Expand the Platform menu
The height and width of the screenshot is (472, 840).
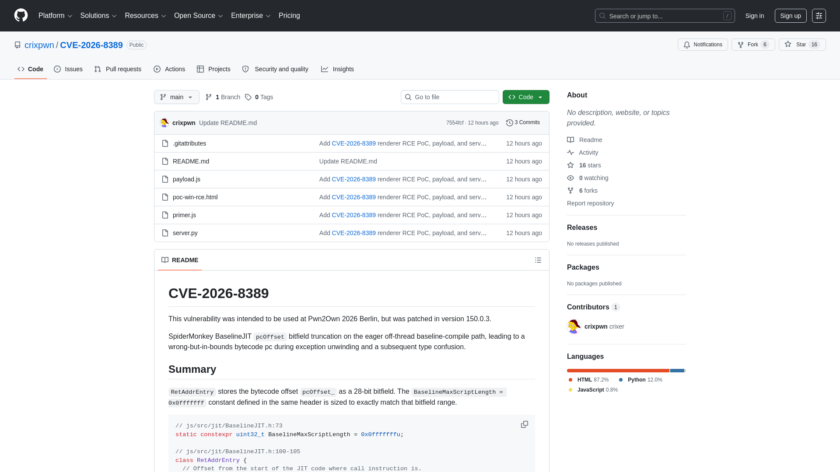(55, 16)
